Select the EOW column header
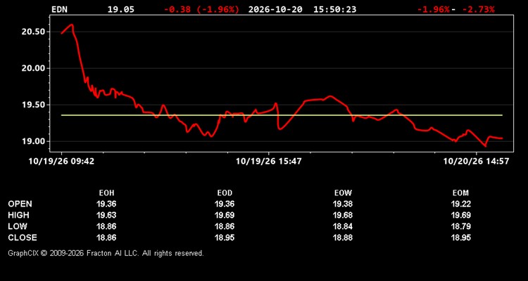Viewport: 528px width, 281px height. pos(343,193)
